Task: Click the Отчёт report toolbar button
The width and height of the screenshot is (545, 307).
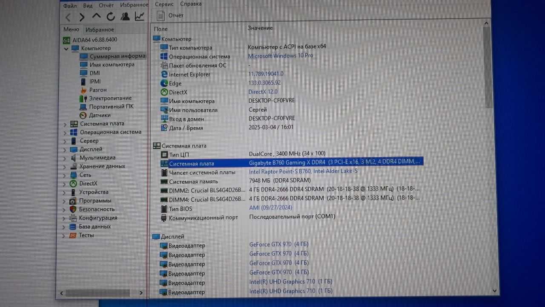Action: 170,16
